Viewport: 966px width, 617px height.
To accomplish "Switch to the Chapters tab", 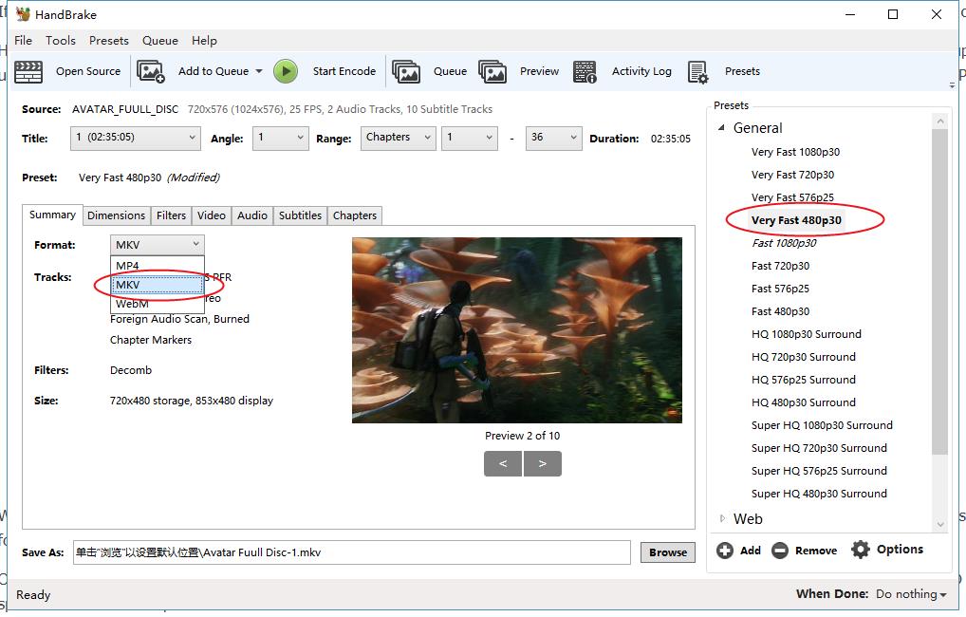I will coord(355,215).
